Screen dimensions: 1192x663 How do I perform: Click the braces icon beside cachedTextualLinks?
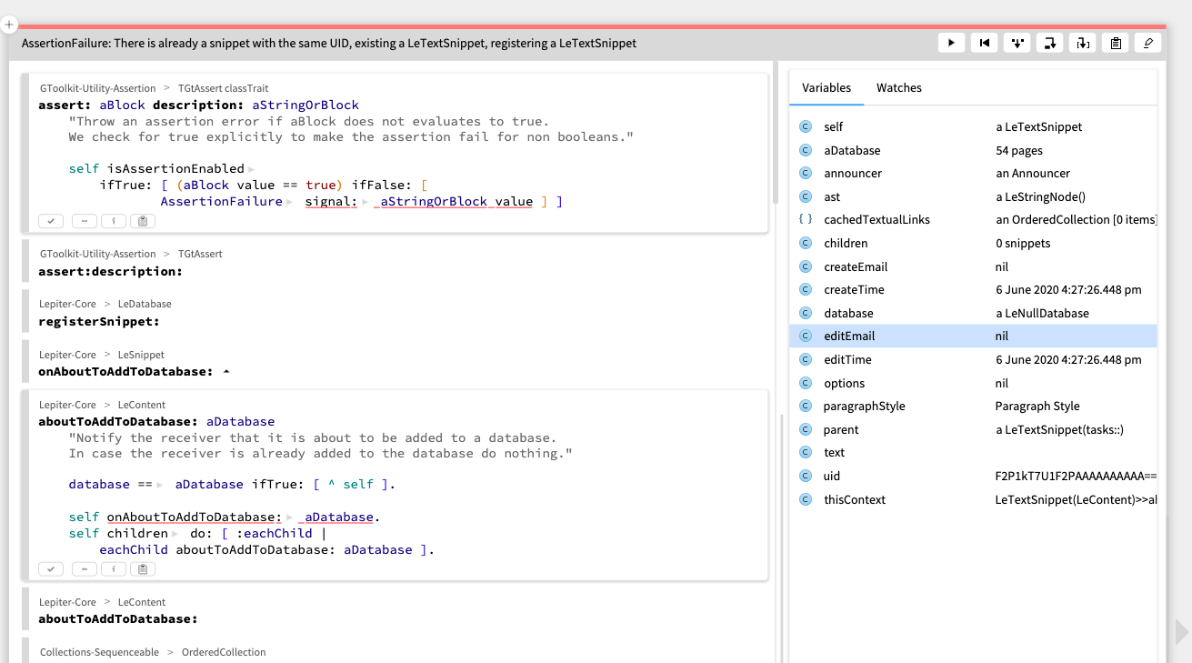[805, 219]
